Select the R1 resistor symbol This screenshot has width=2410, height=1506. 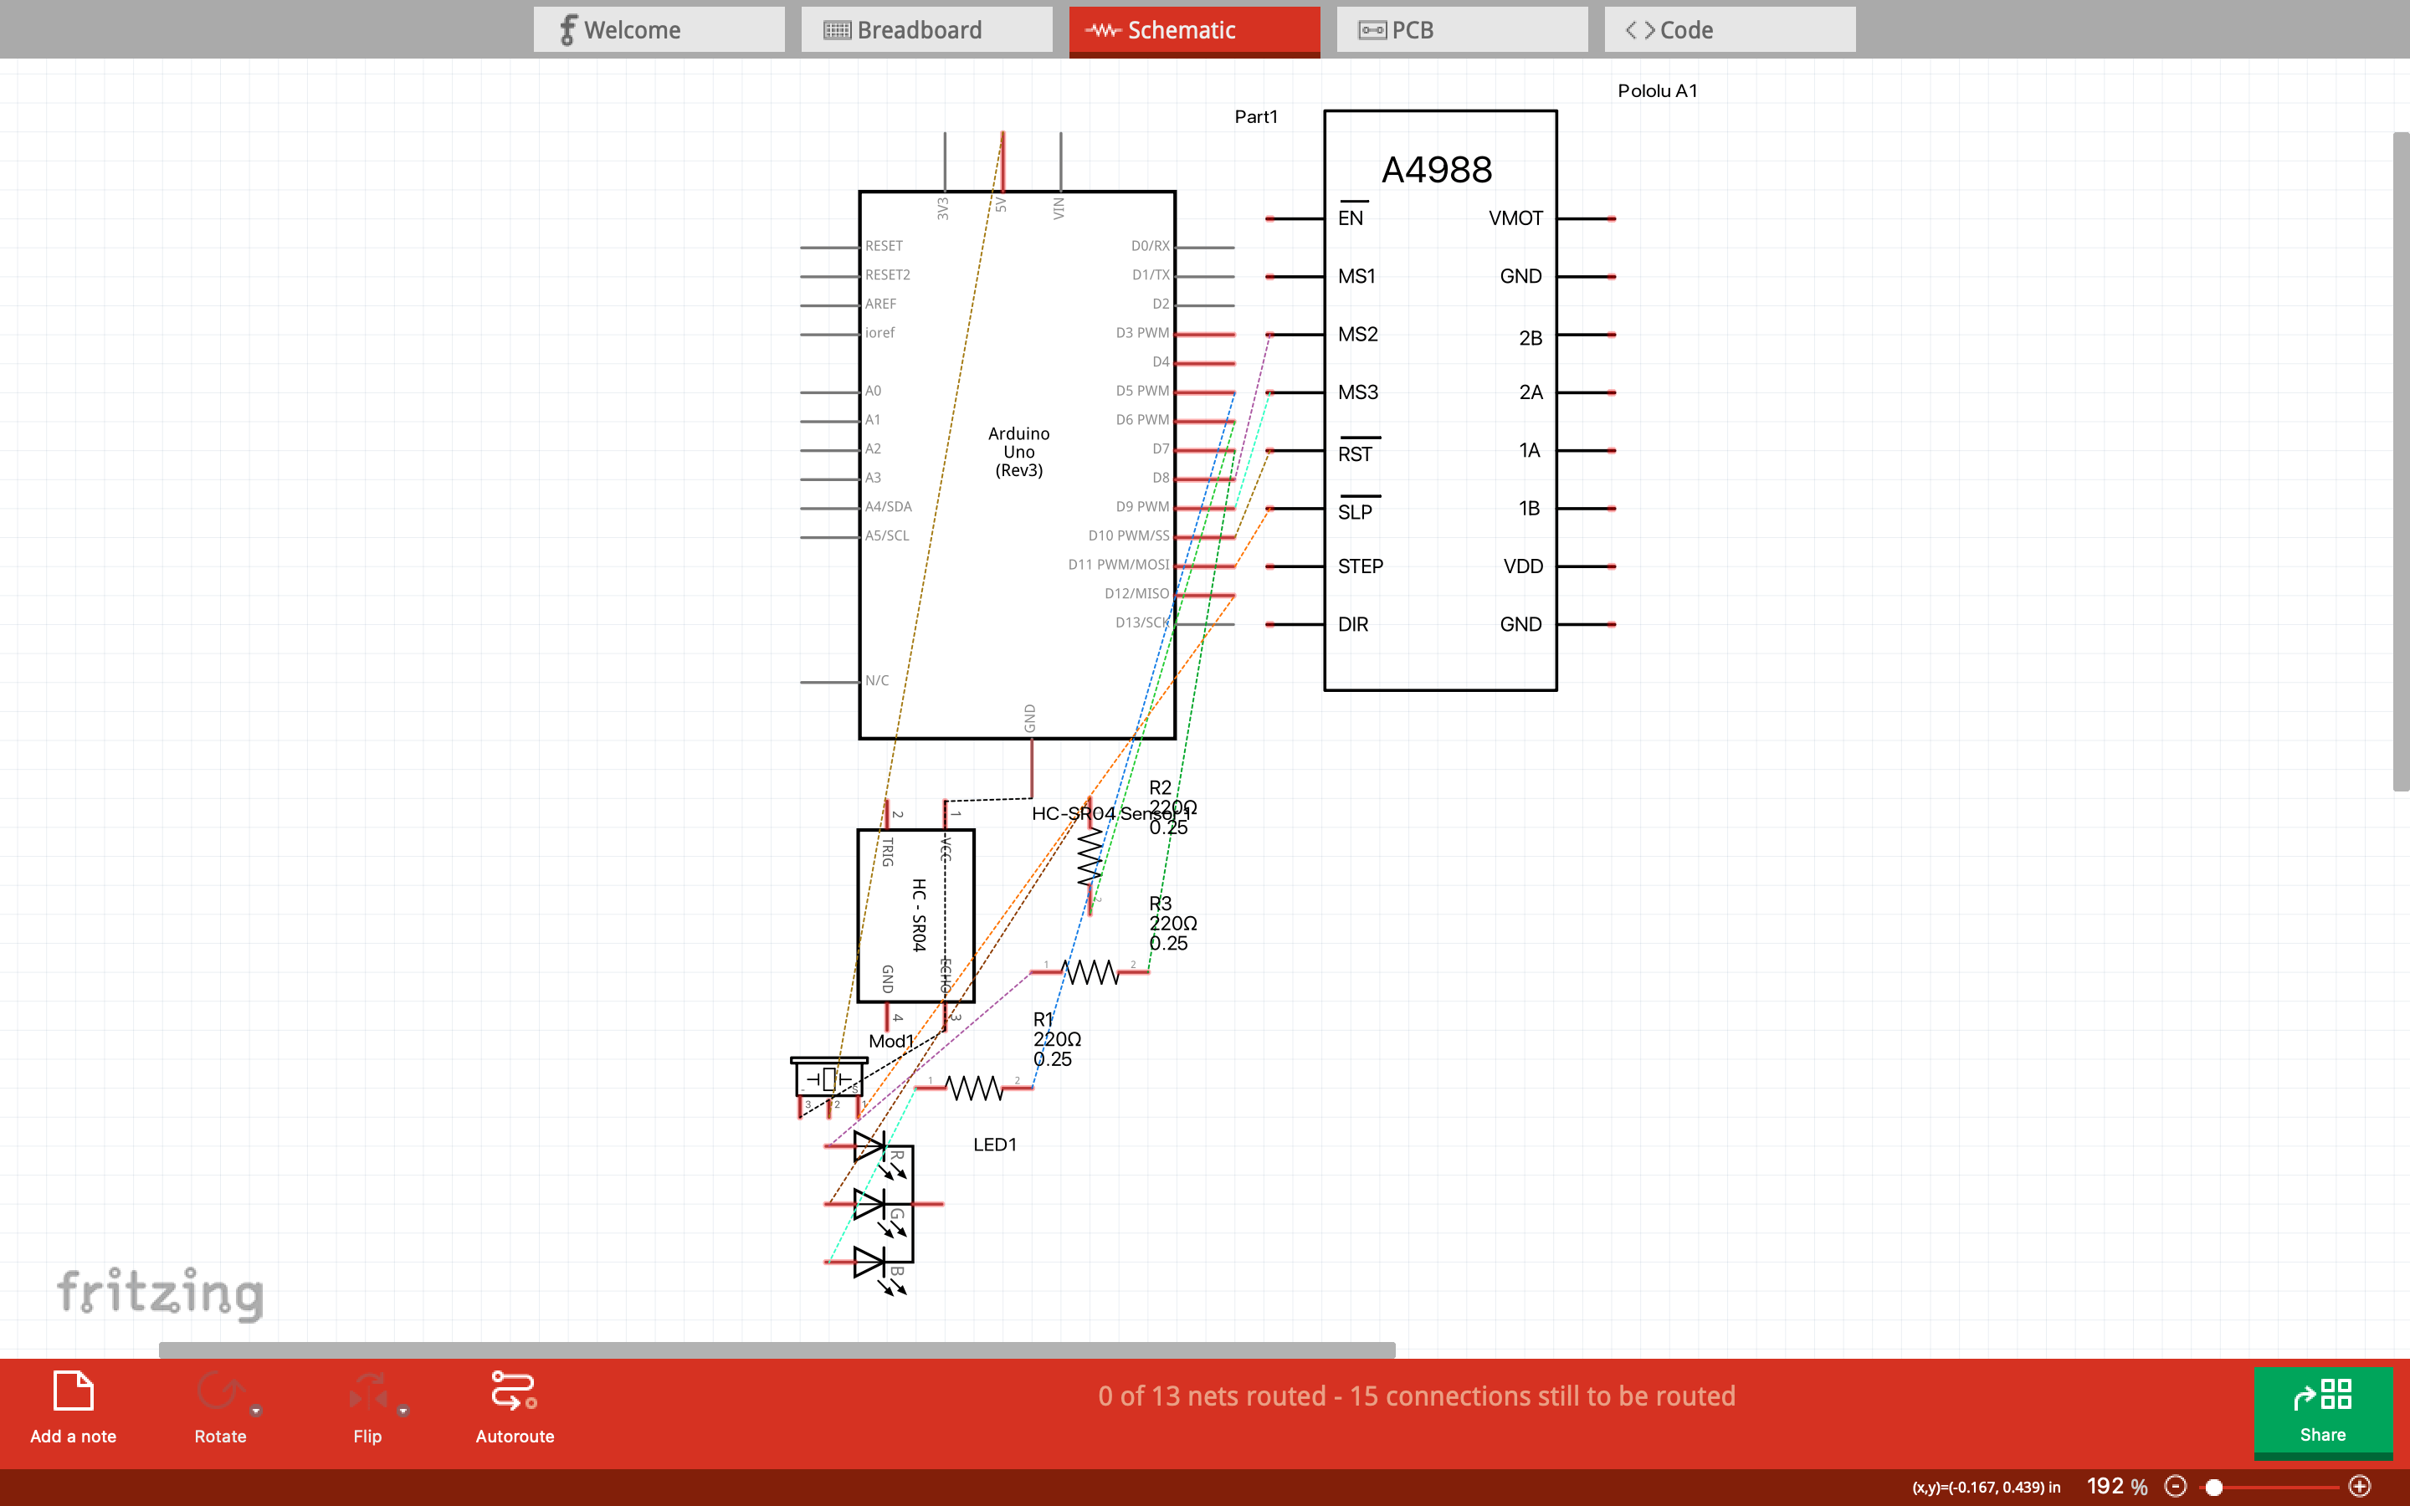click(x=974, y=1088)
